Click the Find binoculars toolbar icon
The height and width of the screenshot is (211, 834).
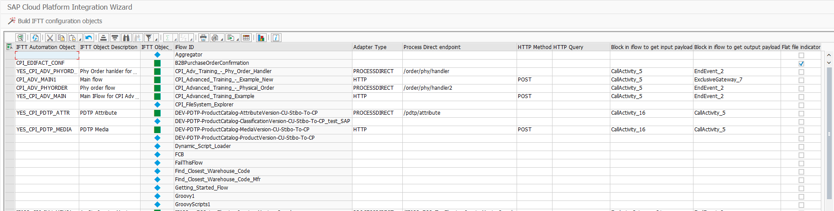pyautogui.click(x=126, y=38)
